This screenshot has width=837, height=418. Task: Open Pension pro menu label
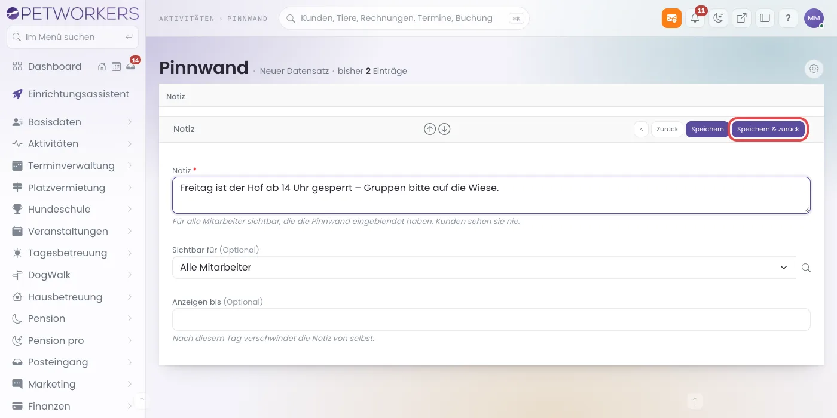56,341
